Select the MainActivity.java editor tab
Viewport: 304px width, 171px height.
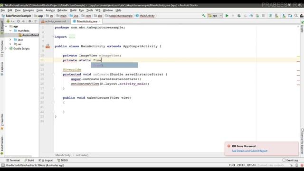pos(87,21)
